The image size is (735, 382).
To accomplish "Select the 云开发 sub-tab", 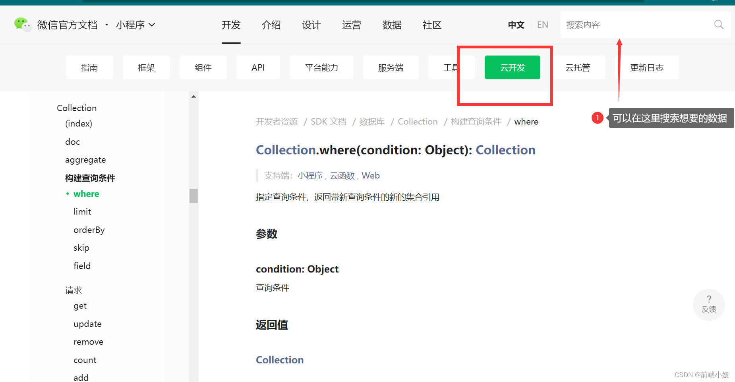I will (513, 67).
